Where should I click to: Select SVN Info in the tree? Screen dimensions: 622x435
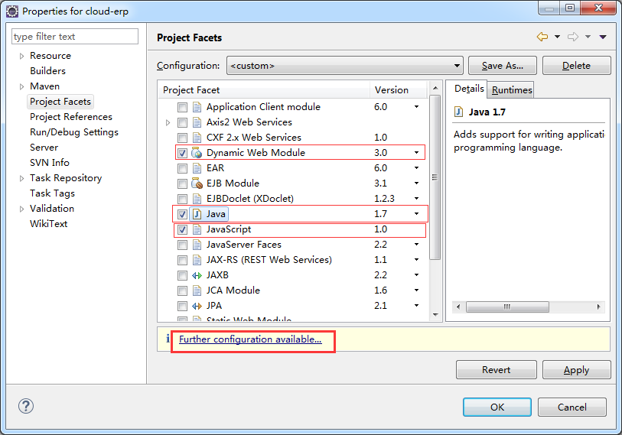pos(50,163)
